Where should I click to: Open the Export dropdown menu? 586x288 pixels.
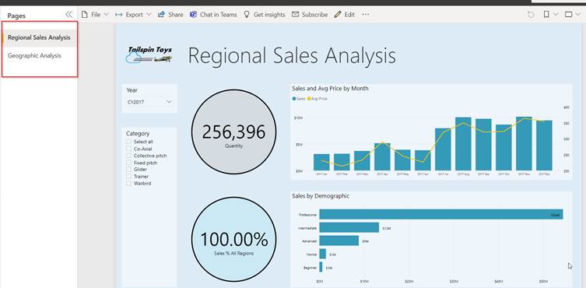coord(133,15)
